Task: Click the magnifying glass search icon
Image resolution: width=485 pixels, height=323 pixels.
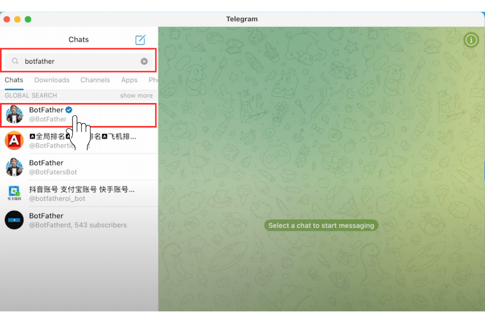Action: point(15,61)
